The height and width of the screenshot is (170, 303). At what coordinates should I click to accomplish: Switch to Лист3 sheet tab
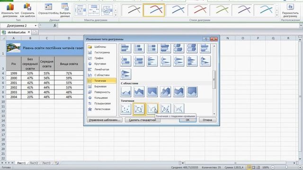46,163
